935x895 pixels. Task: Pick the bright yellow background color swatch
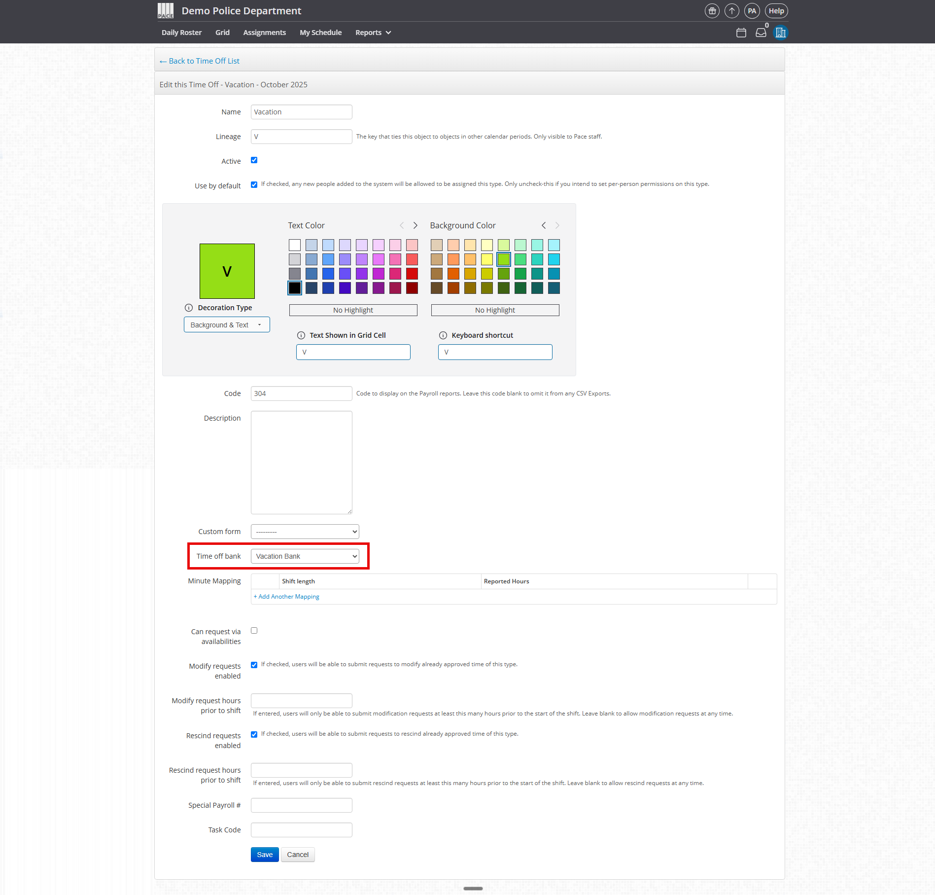[487, 259]
